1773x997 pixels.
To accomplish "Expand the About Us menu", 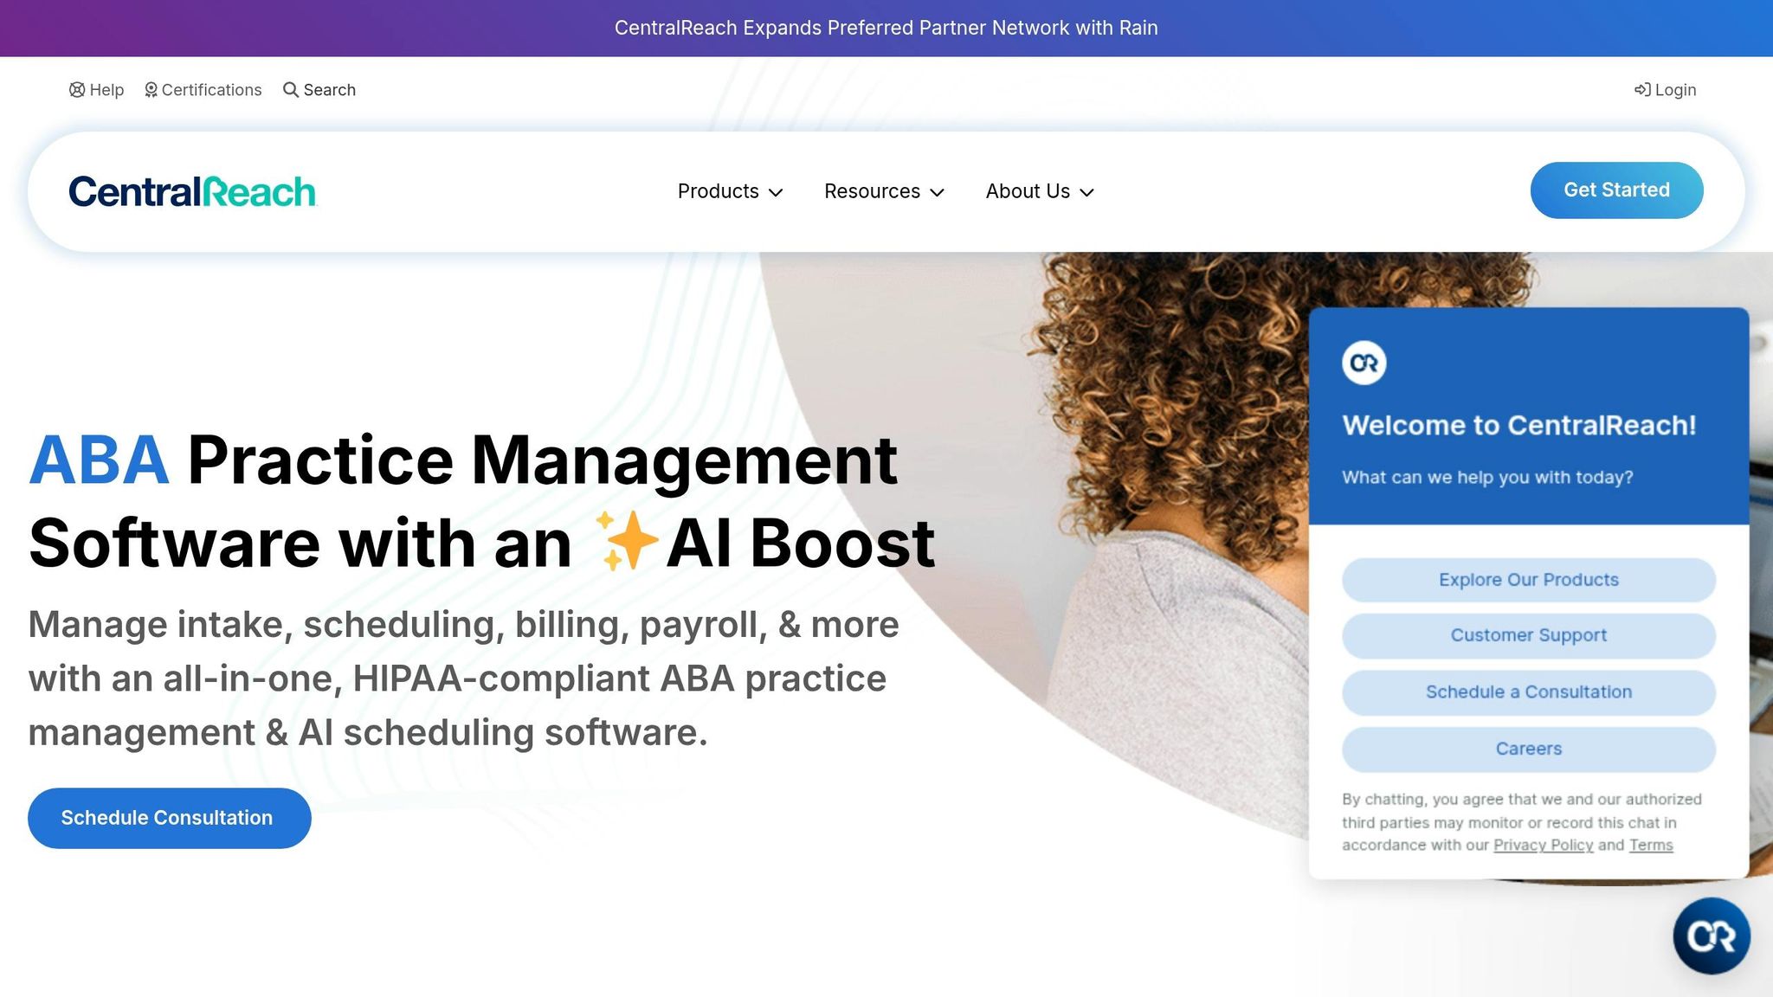I will tap(1088, 193).
